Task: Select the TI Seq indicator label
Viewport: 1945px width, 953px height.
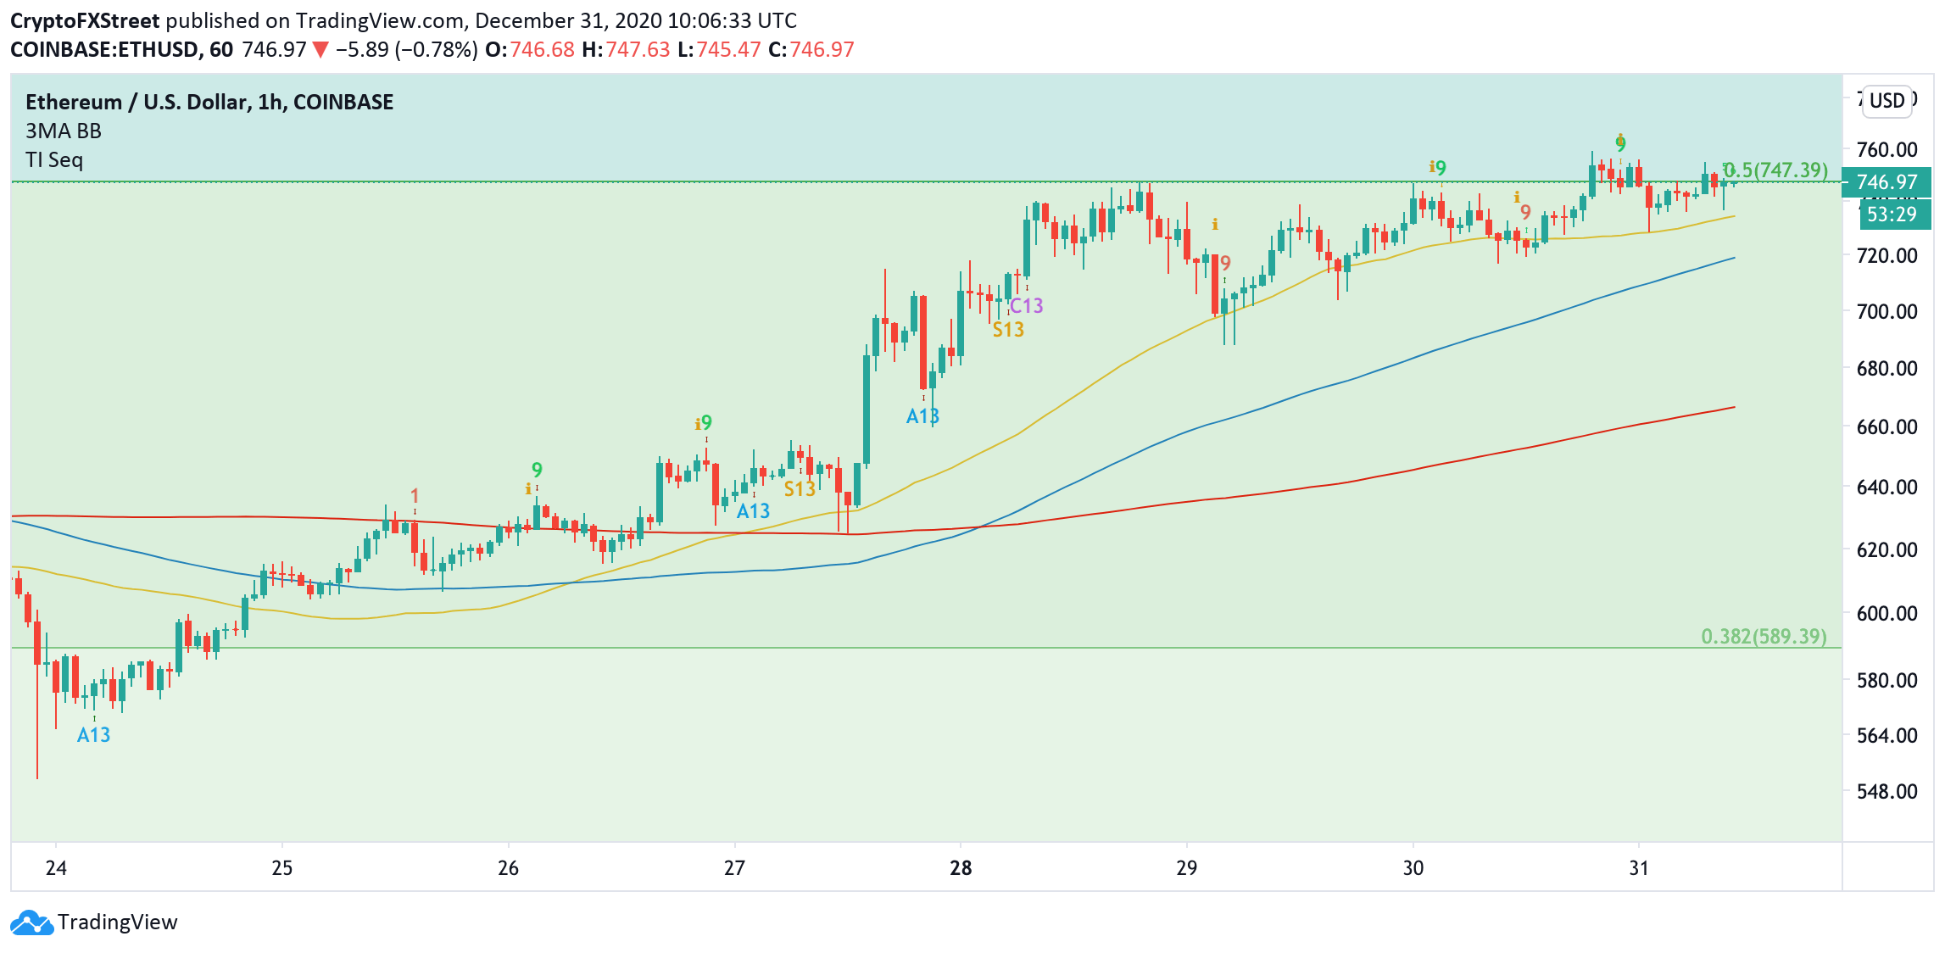Action: pos(54,160)
